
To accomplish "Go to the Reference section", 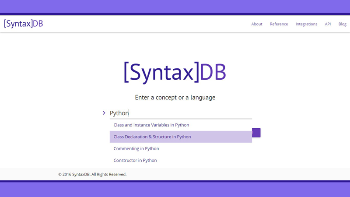I will [279, 24].
